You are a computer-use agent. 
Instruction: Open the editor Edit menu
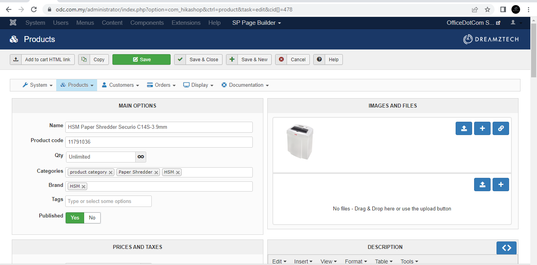click(x=279, y=261)
